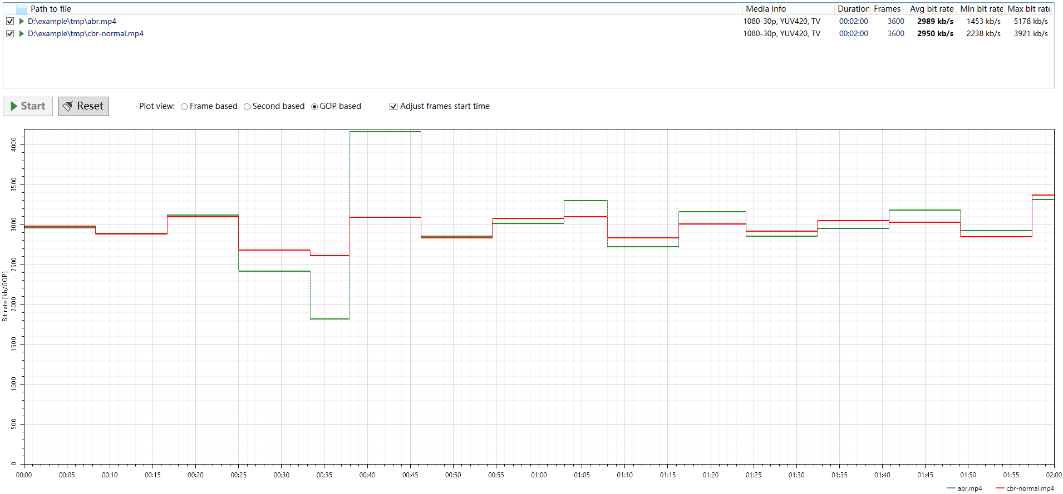The width and height of the screenshot is (1063, 494).
Task: Sort by Max bit rate column
Action: [x=1028, y=9]
